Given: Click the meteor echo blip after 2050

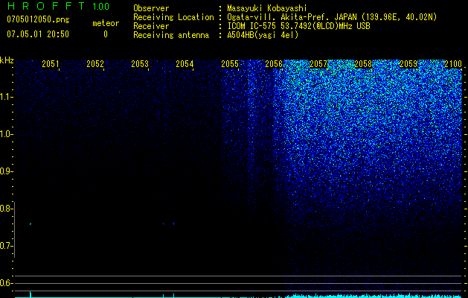Looking at the screenshot, I should (31, 224).
